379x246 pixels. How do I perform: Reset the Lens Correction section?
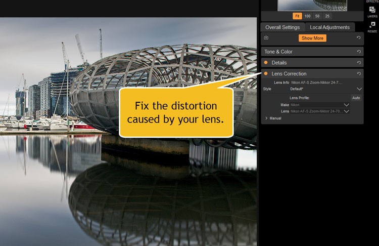pyautogui.click(x=359, y=73)
